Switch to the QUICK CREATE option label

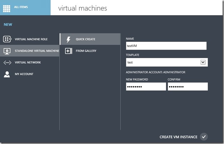point(85,39)
